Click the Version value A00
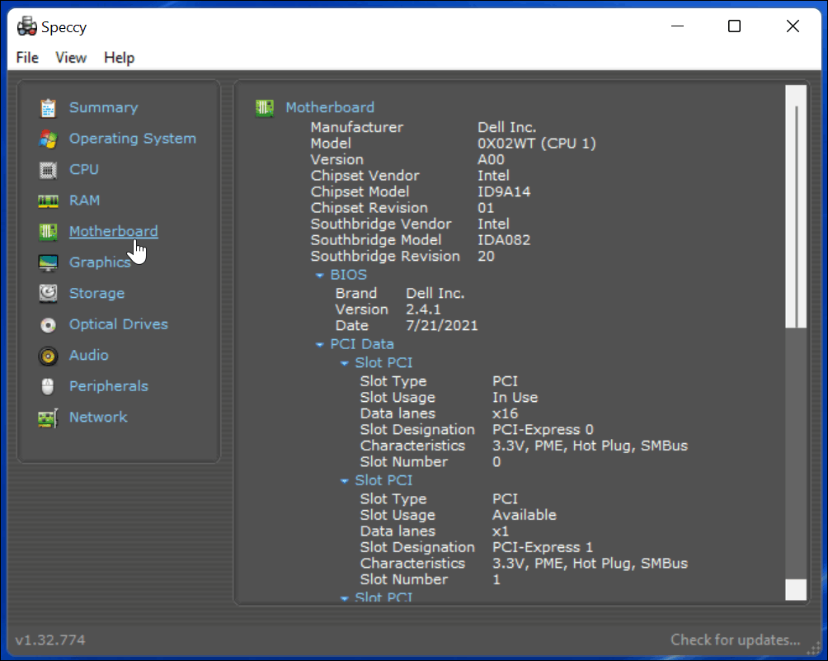 [x=491, y=159]
